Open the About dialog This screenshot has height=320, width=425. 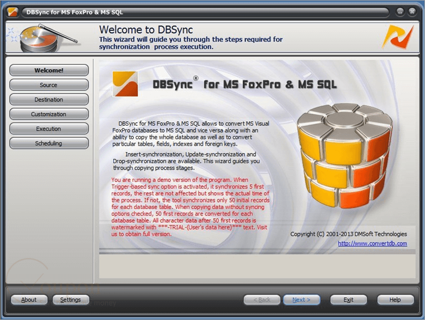tap(29, 300)
